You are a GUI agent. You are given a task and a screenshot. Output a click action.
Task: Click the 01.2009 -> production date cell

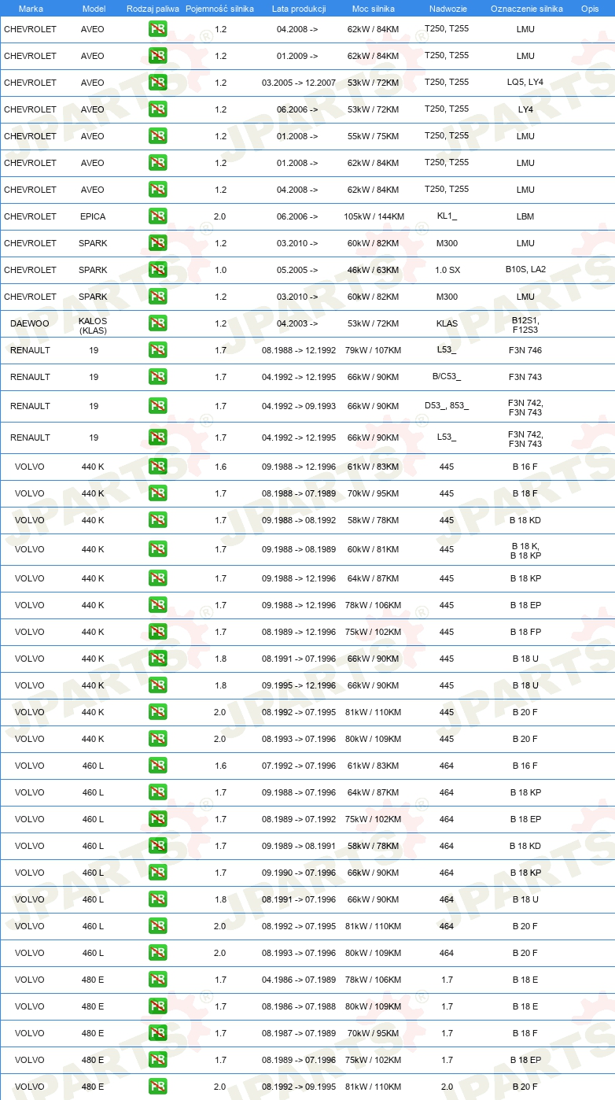pos(297,56)
